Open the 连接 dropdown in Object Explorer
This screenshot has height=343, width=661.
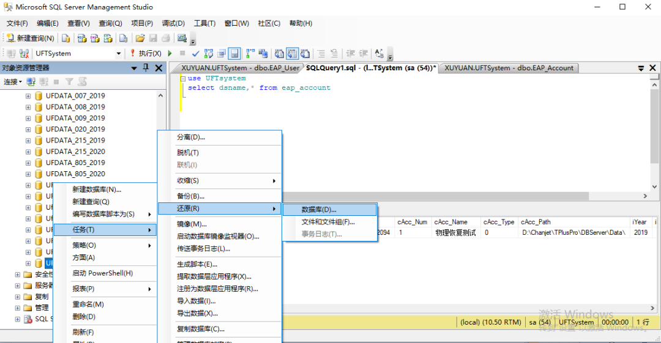point(13,82)
